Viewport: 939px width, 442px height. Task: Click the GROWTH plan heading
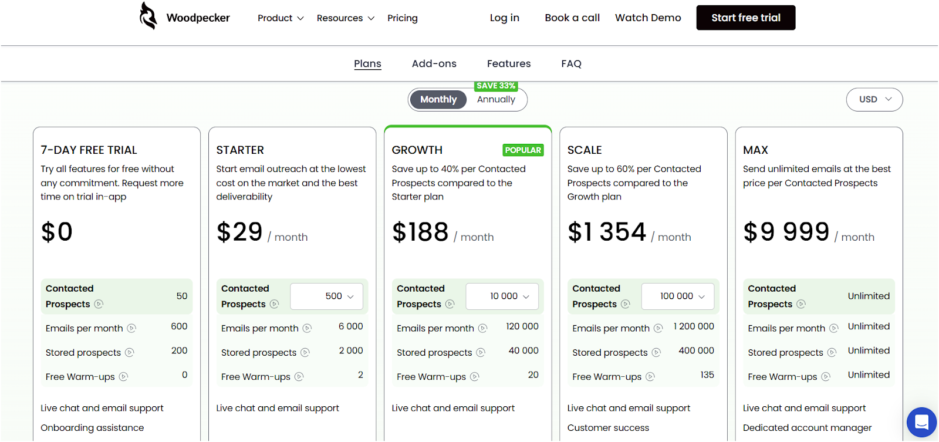pos(417,150)
